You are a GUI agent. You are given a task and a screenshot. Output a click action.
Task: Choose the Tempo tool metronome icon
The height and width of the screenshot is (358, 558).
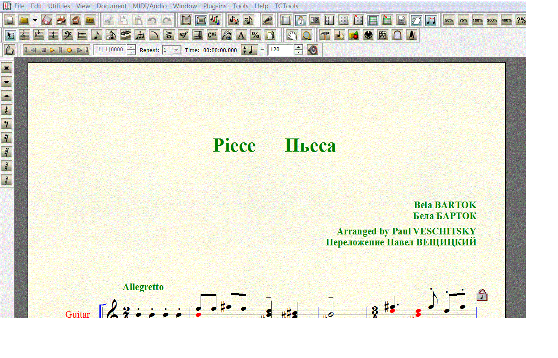412,35
